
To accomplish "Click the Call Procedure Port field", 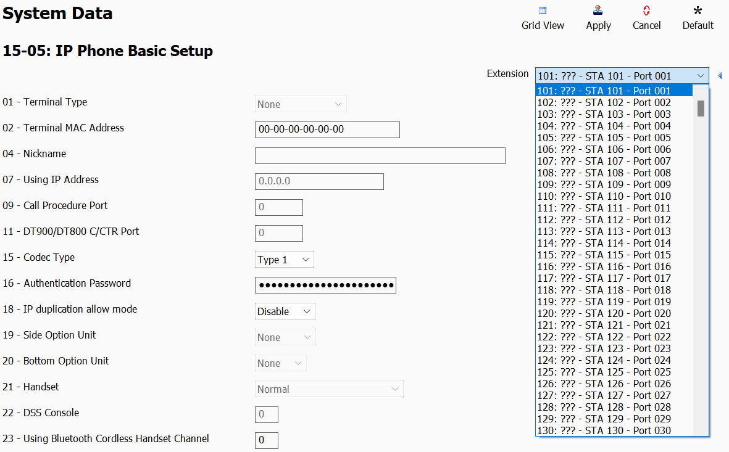I will (279, 207).
